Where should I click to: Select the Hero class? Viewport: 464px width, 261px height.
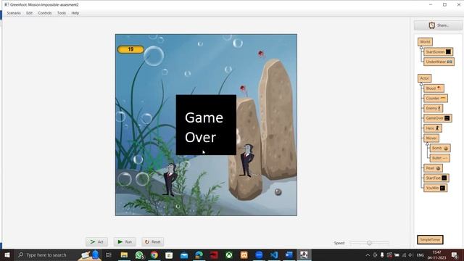[x=433, y=128]
